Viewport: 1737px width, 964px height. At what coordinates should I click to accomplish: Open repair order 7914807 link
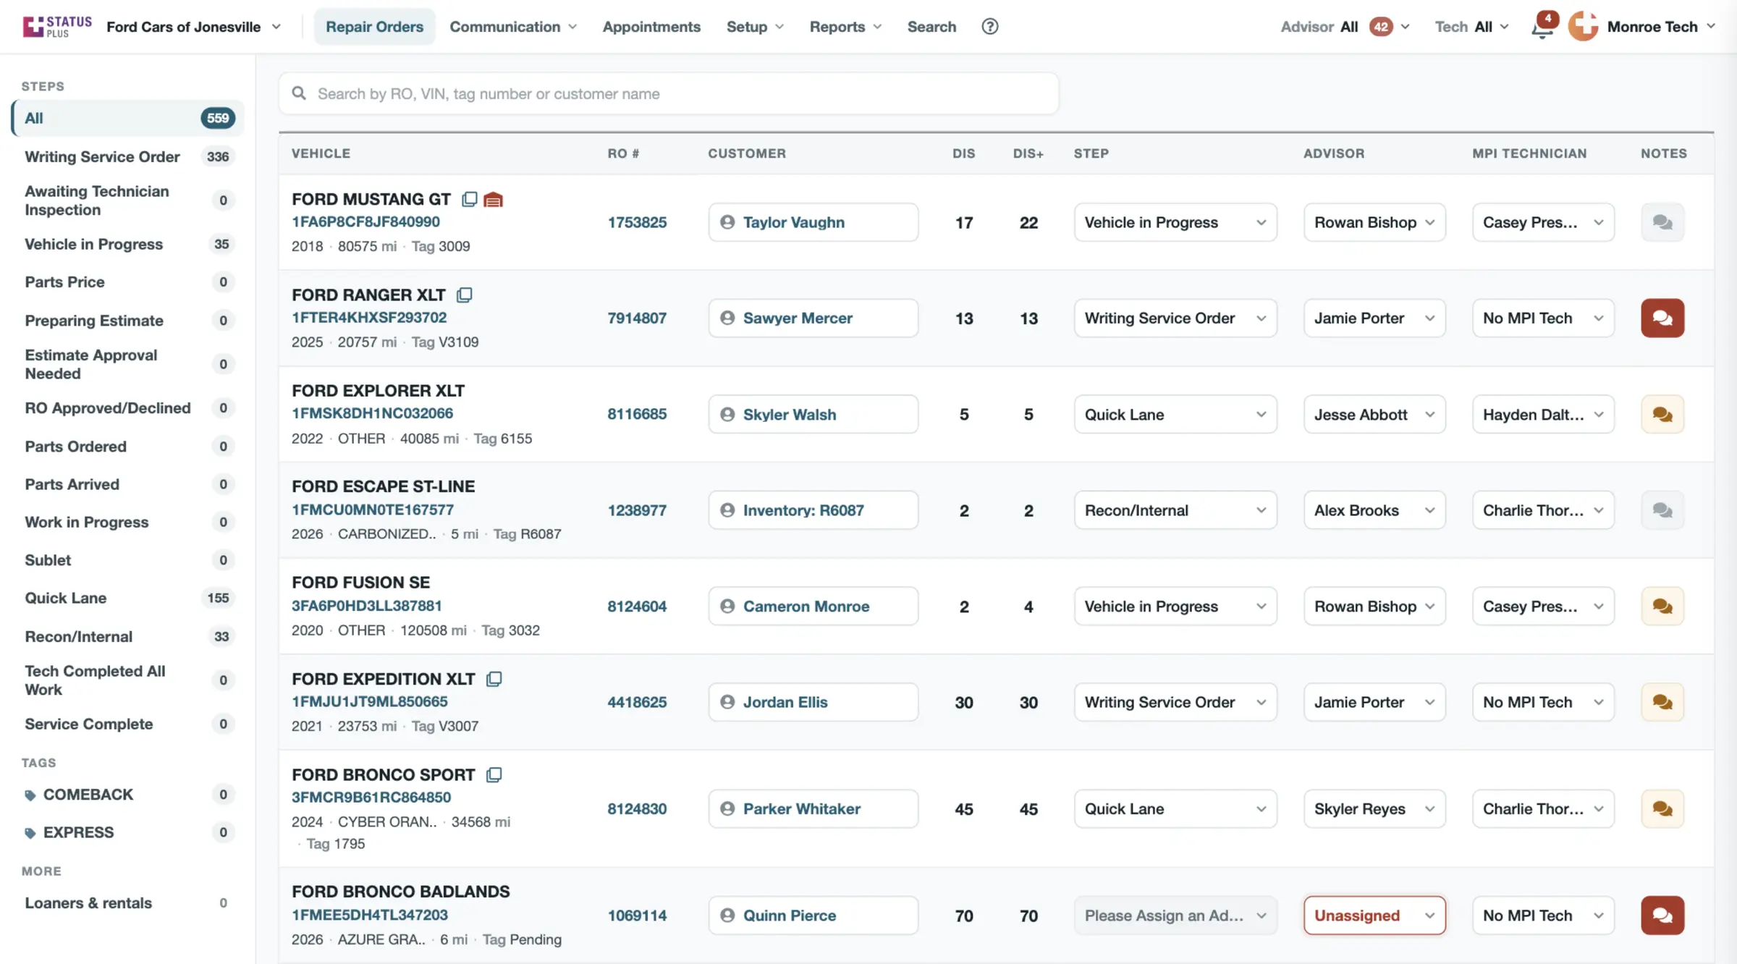637,318
